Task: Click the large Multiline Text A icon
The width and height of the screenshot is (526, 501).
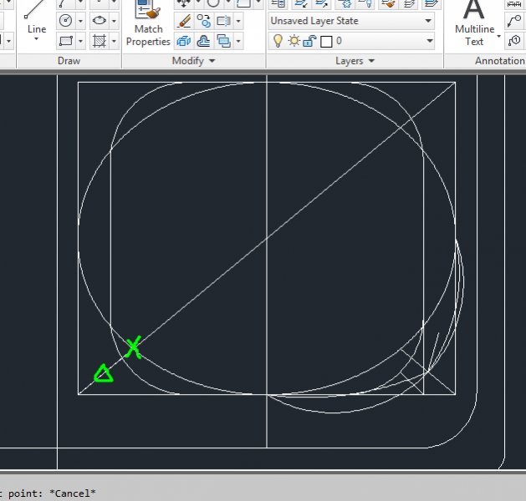Action: click(x=473, y=10)
